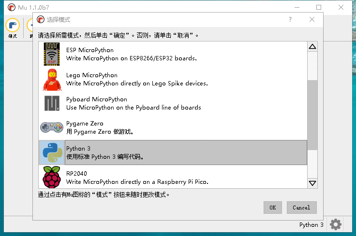Image resolution: width=356 pixels, height=236 pixels.
Task: Click the Lego spaceman minifigure icon
Action: (x=52, y=80)
